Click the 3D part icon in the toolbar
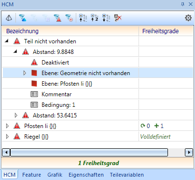 pyautogui.click(x=9, y=18)
